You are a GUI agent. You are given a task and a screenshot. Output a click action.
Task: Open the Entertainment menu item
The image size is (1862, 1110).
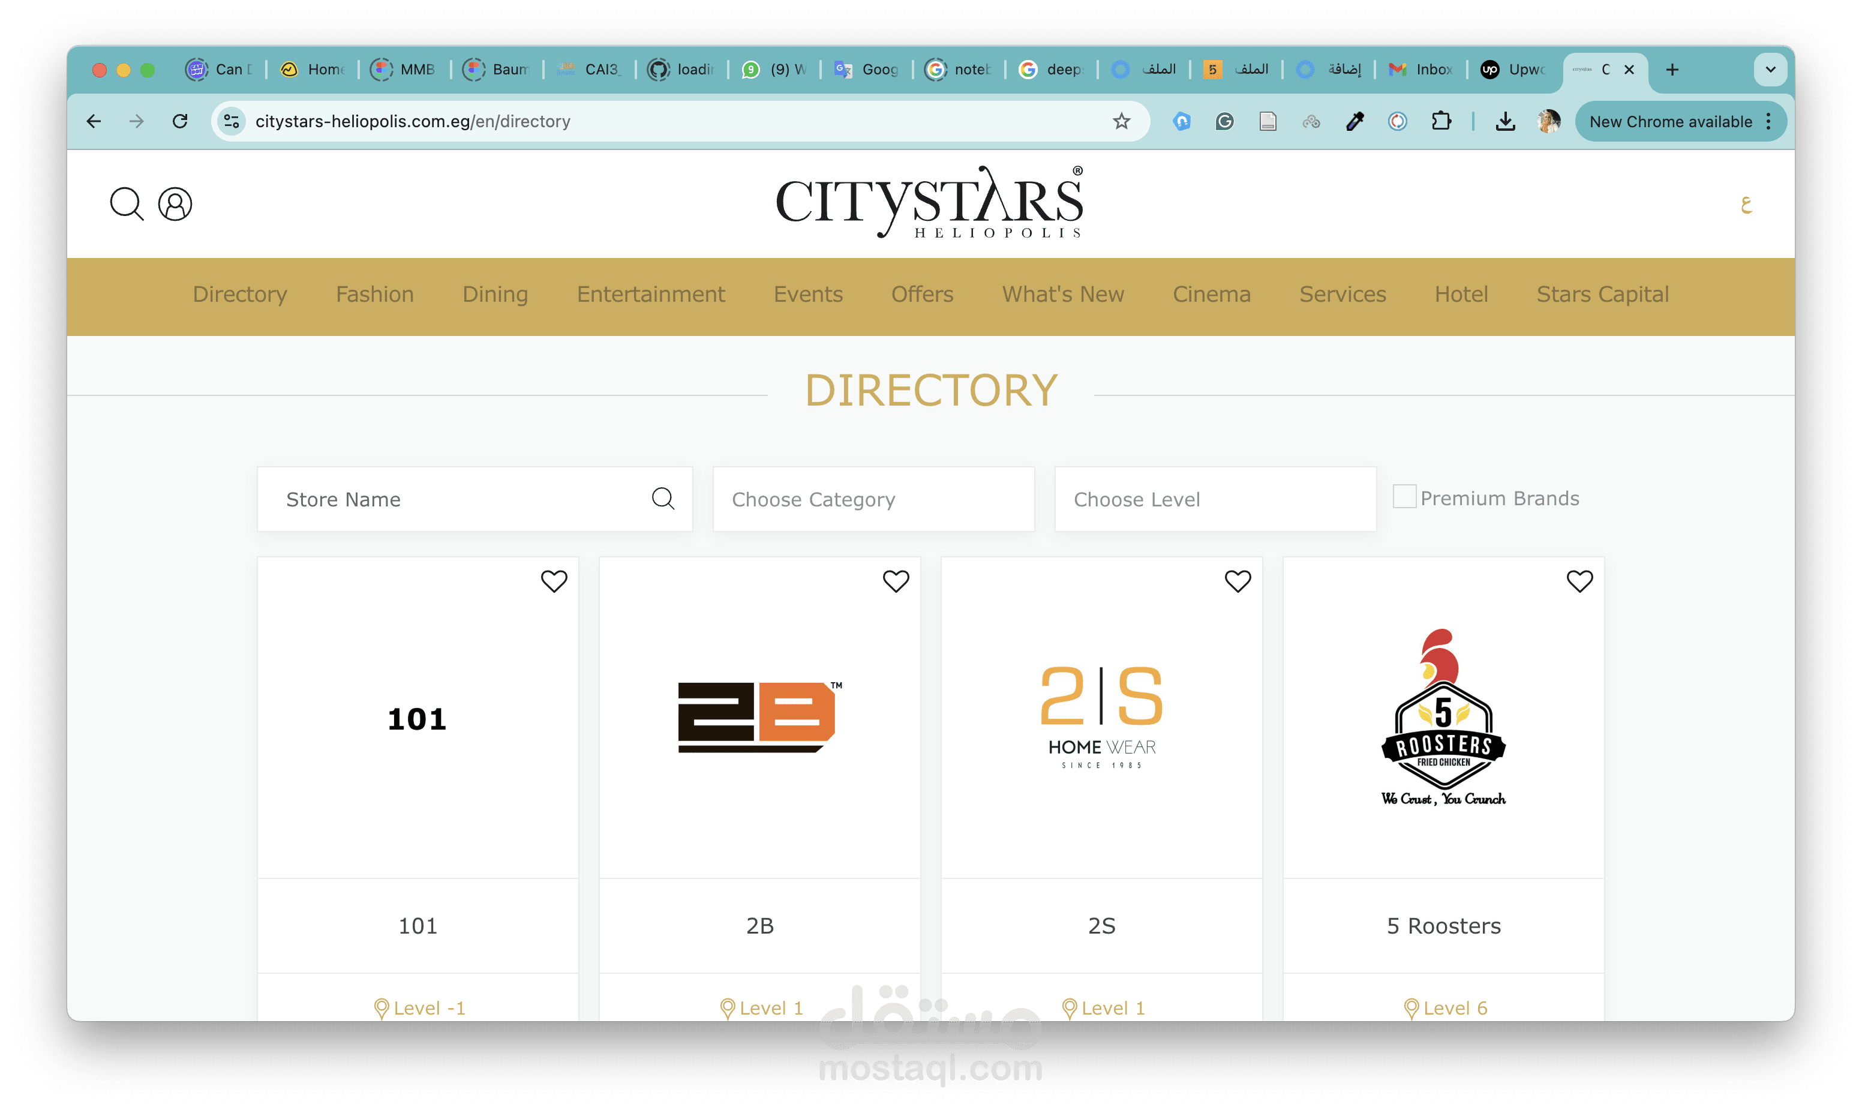click(651, 294)
